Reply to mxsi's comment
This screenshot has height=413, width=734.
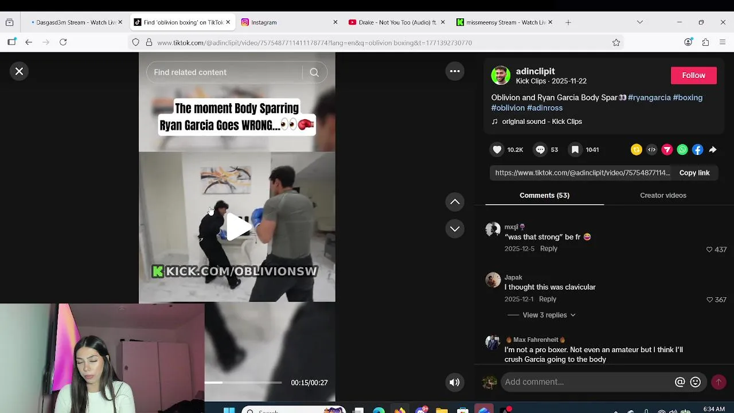[x=549, y=248]
